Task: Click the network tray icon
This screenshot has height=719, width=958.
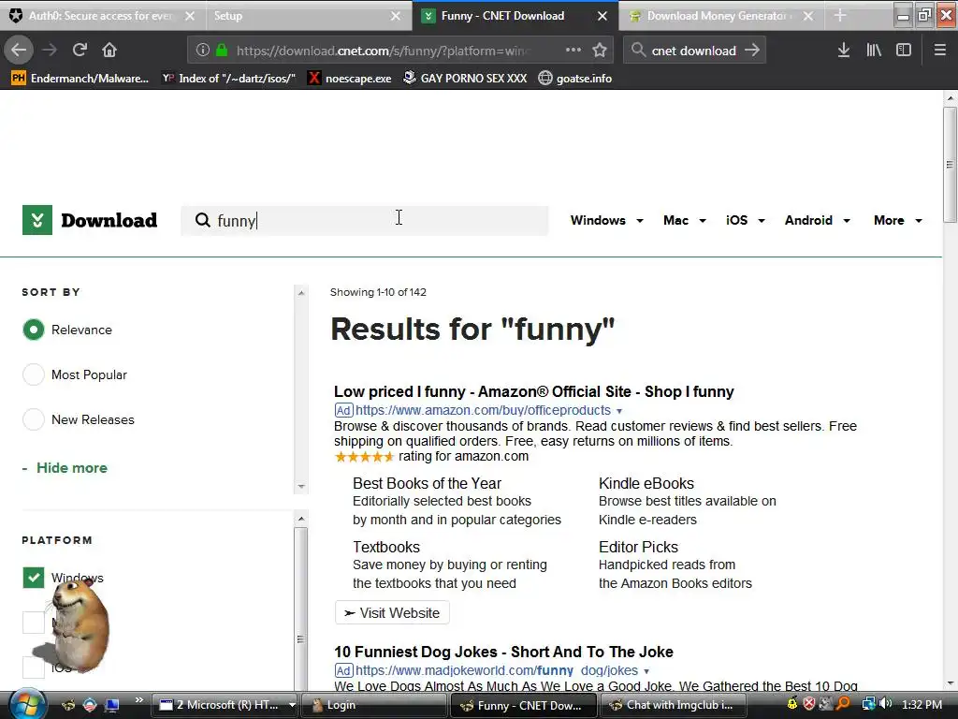Action: point(868,704)
